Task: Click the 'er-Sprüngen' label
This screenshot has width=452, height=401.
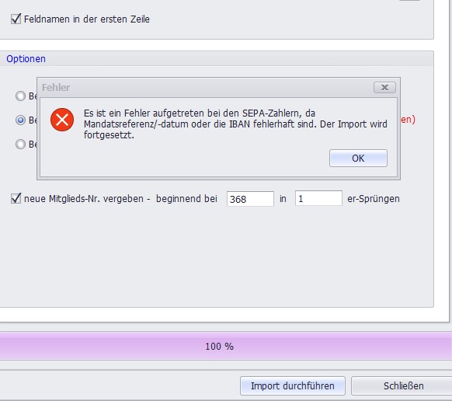Action: [x=374, y=199]
